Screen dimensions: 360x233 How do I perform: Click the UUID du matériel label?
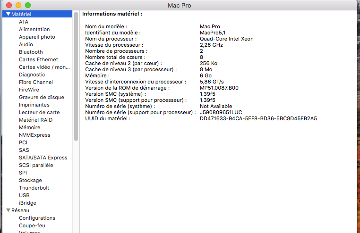click(x=108, y=119)
